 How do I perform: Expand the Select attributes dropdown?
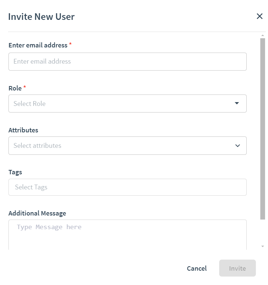click(127, 146)
